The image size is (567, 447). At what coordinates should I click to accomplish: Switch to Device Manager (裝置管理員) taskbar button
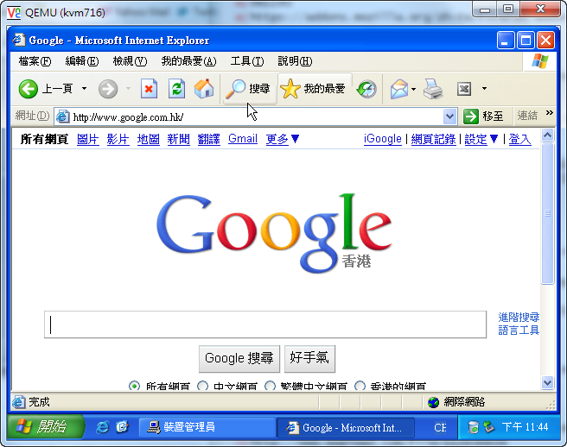click(207, 427)
